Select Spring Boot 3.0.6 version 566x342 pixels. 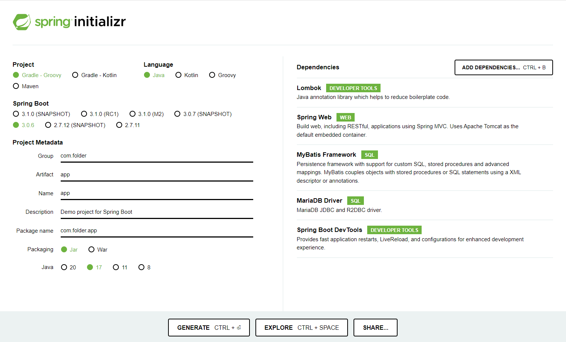click(x=24, y=125)
